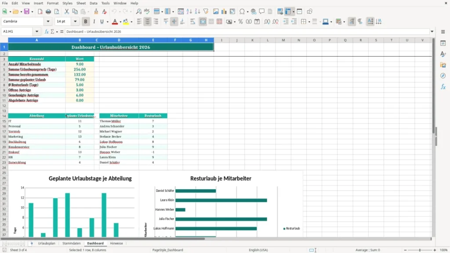The image size is (450, 253).
Task: Click the AutoFilter funnel icon
Action: (x=206, y=11)
